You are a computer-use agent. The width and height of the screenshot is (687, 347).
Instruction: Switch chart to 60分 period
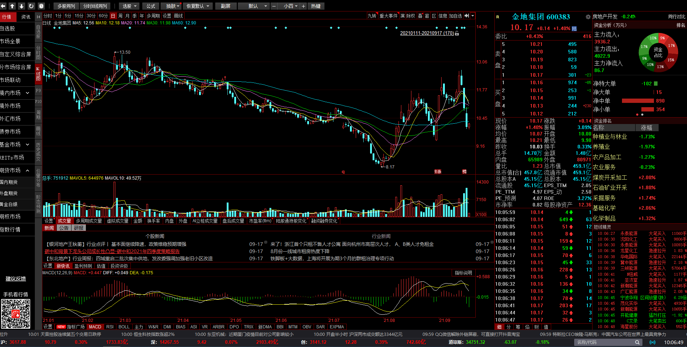point(103,16)
